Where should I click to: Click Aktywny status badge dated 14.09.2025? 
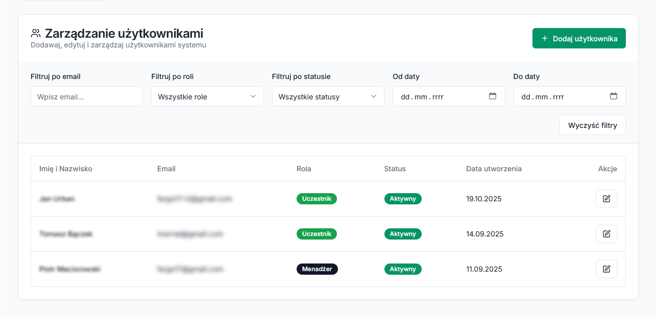pyautogui.click(x=403, y=234)
